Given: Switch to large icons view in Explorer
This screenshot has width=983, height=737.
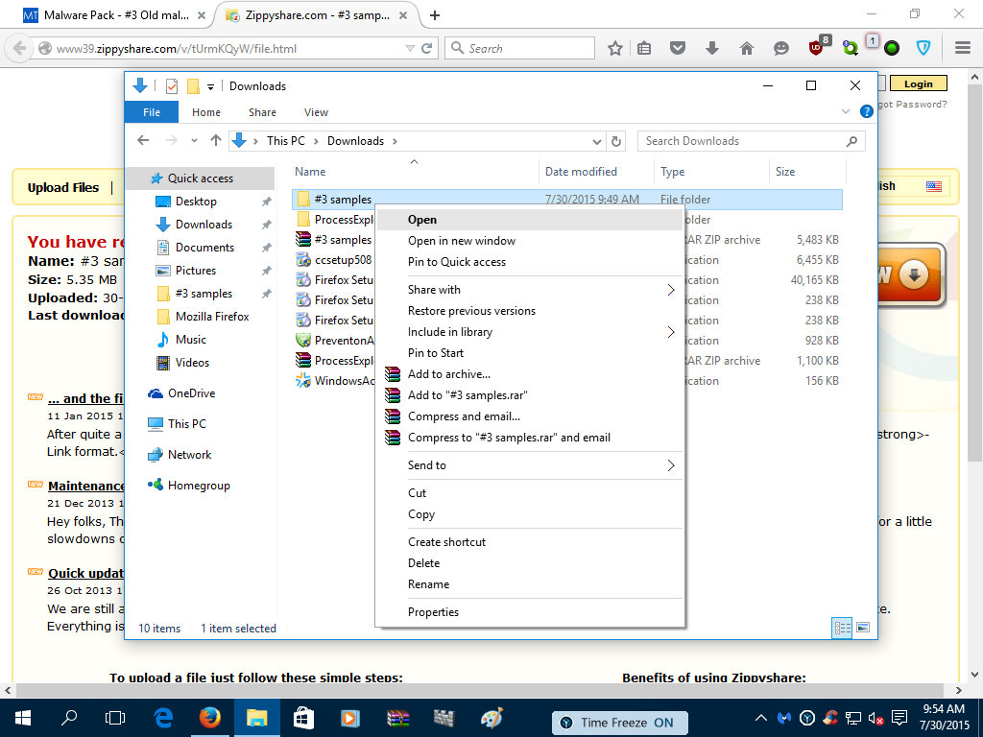Looking at the screenshot, I should point(863,629).
